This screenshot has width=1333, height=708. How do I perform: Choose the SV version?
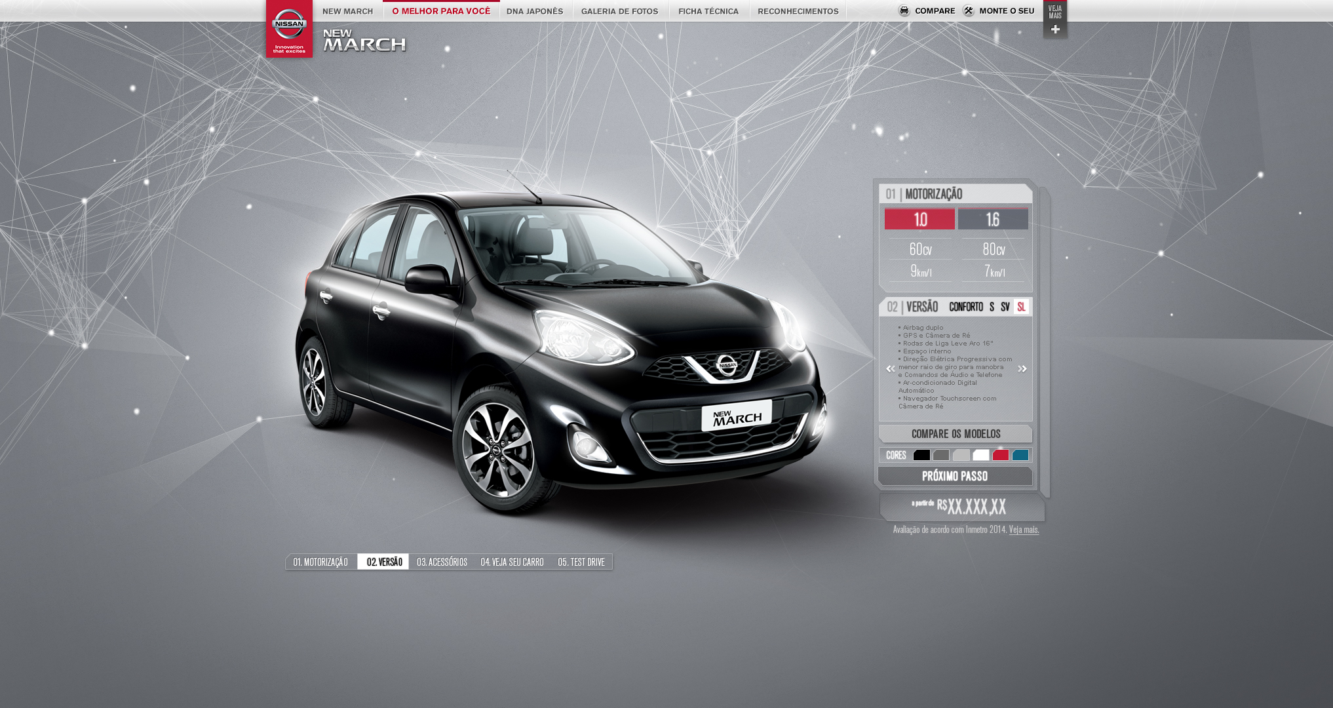click(x=1005, y=307)
